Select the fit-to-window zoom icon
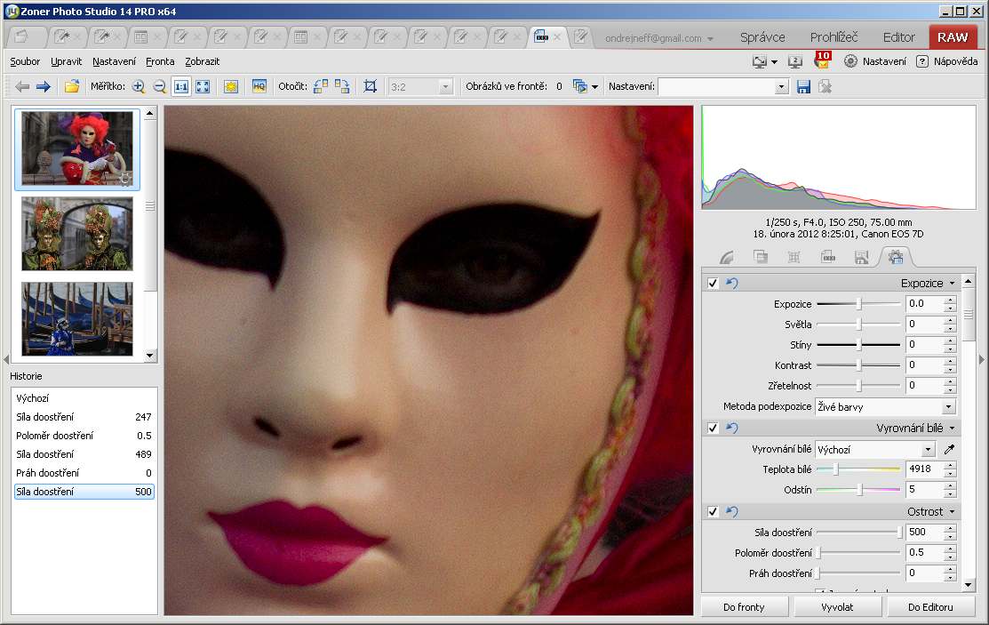989x625 pixels. tap(203, 86)
